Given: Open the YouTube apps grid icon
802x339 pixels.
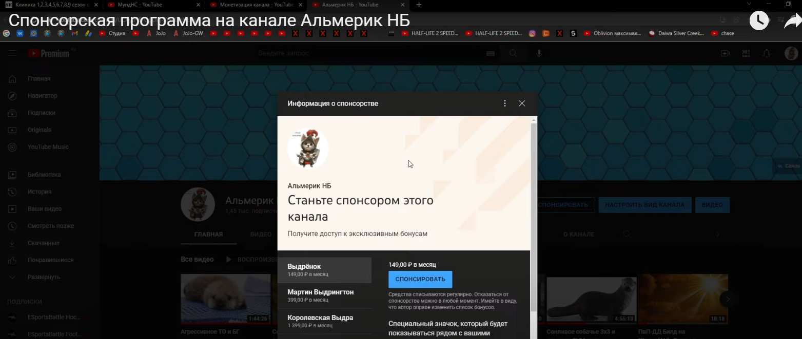Looking at the screenshot, I should click(x=746, y=53).
